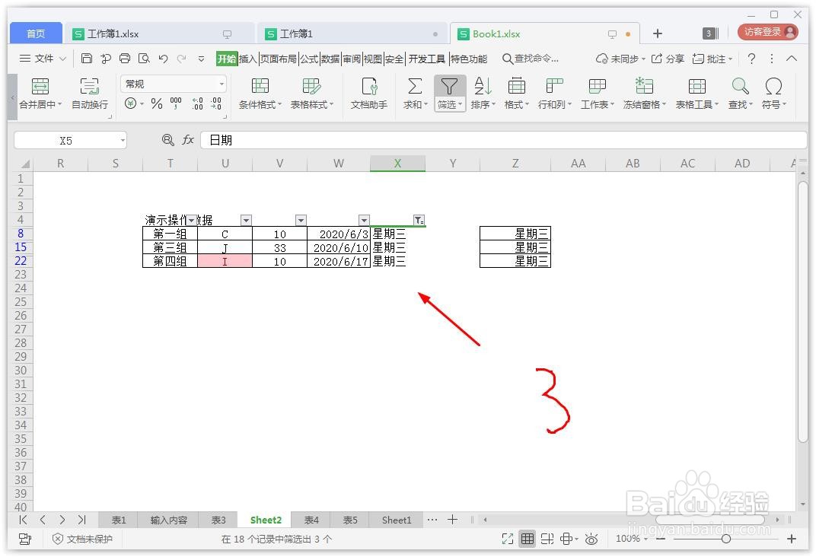
Task: Open Worksheet (工作表) tool
Action: (597, 94)
